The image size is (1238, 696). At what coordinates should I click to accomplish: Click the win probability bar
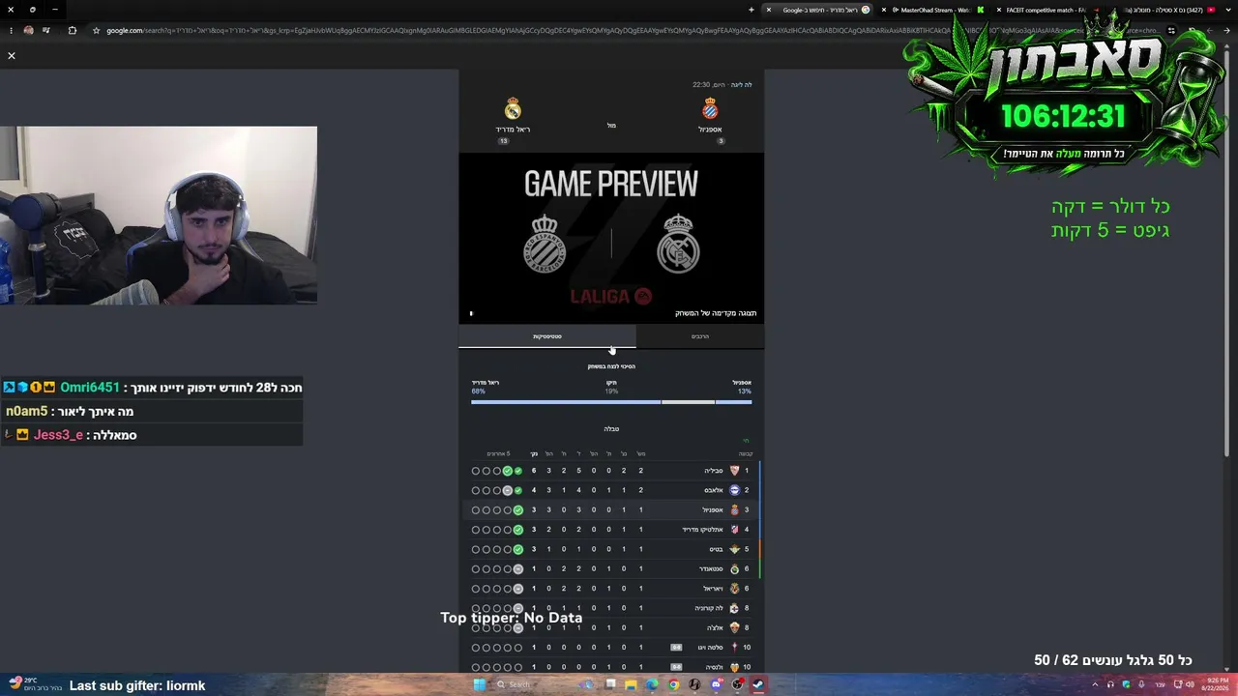click(611, 402)
